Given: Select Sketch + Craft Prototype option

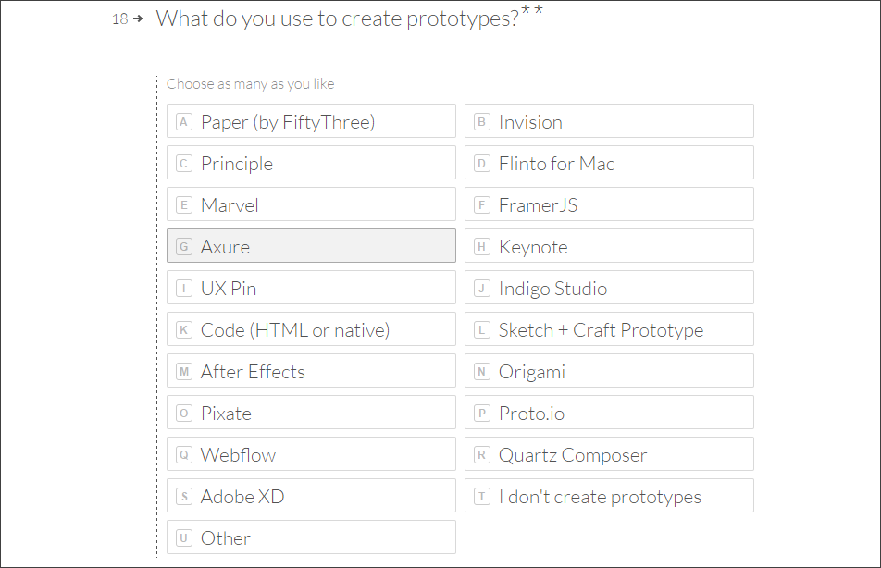Looking at the screenshot, I should click(x=609, y=329).
